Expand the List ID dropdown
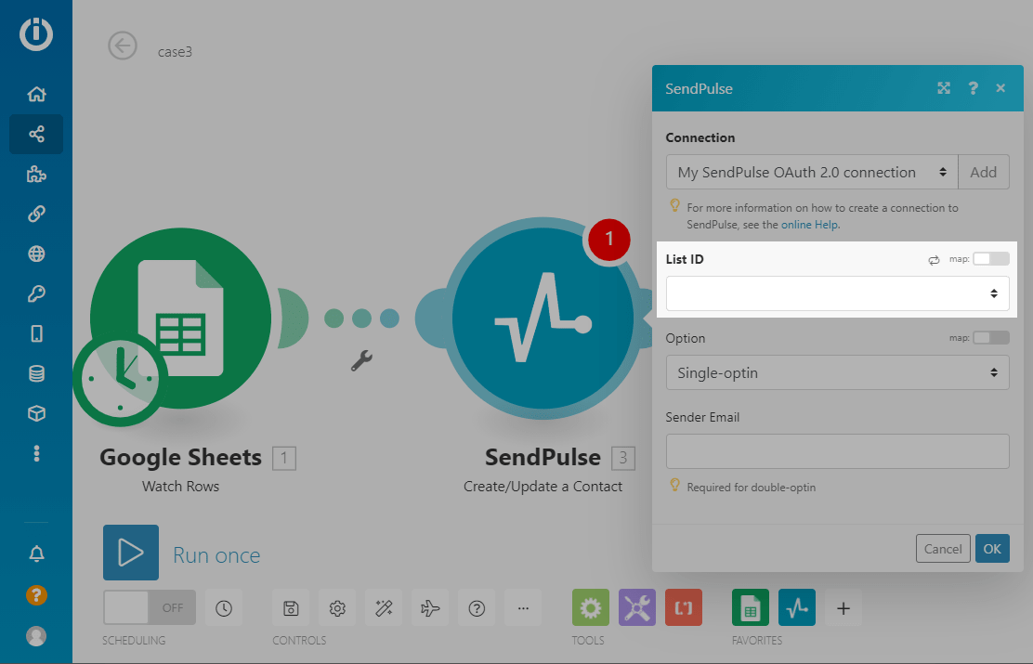The width and height of the screenshot is (1033, 664). (837, 293)
